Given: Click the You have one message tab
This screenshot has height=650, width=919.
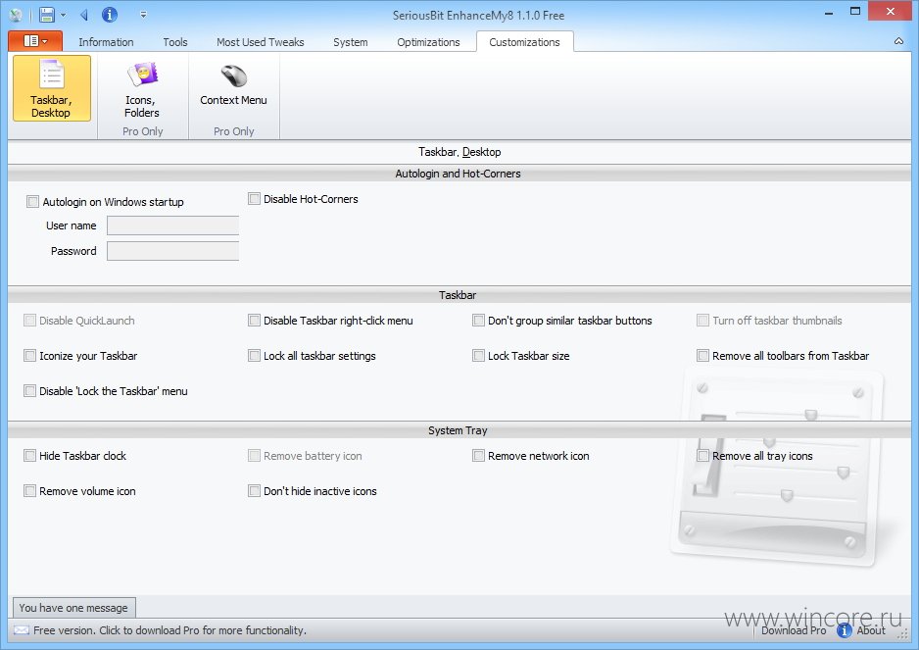Looking at the screenshot, I should pyautogui.click(x=73, y=608).
